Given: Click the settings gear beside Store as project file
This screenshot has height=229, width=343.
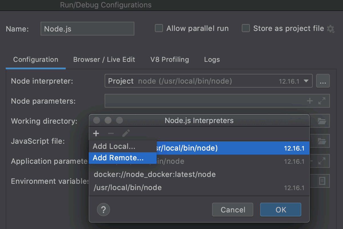Looking at the screenshot, I should coord(331,28).
